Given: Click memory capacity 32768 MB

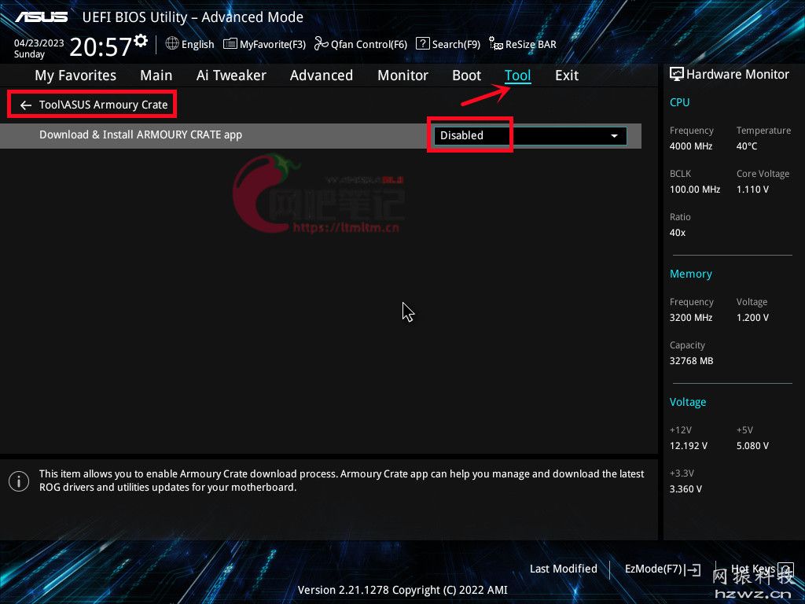Looking at the screenshot, I should pos(691,361).
